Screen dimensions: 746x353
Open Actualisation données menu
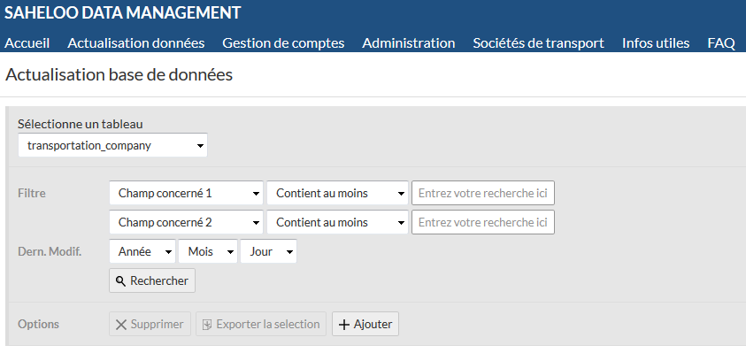coord(136,43)
